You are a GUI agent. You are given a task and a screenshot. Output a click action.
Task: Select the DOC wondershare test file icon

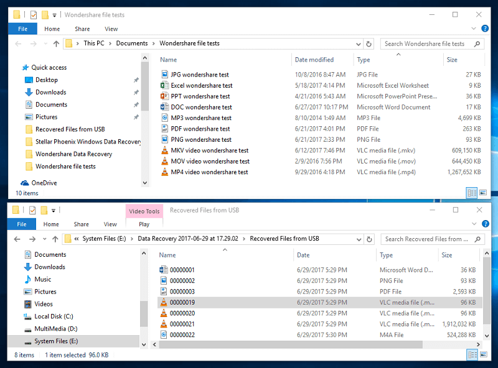pyautogui.click(x=164, y=107)
